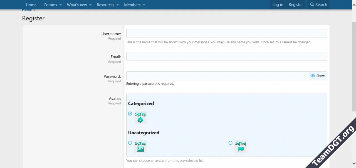The height and width of the screenshot is (168, 356).
Task: Select the Categorized gear avatar radio button
Action: point(130,113)
